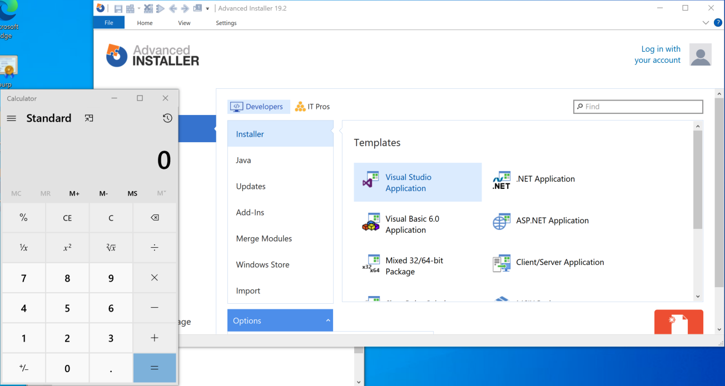The image size is (725, 386).
Task: Choose the Client/Server Application template icon
Action: click(x=501, y=263)
